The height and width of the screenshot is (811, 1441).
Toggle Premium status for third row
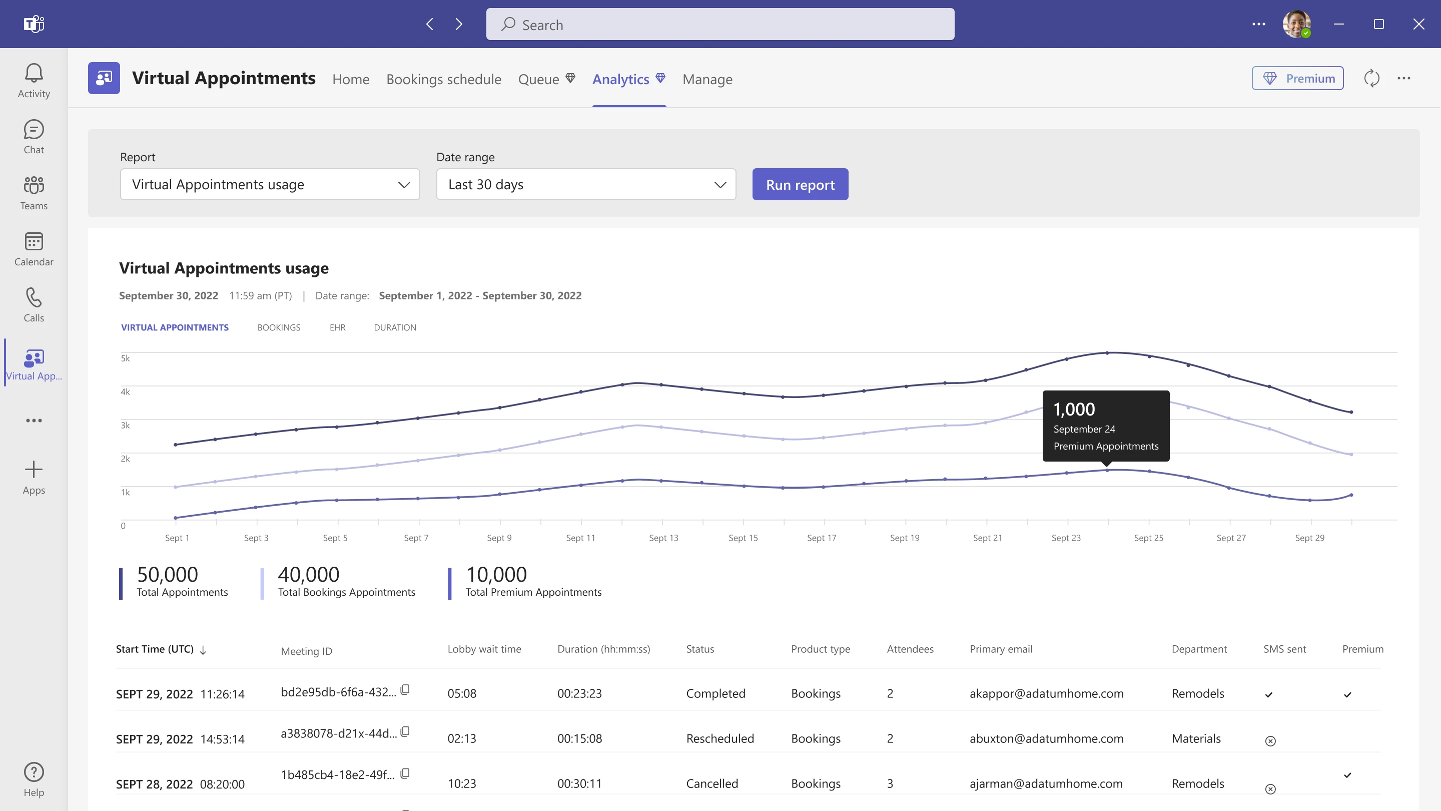tap(1347, 775)
